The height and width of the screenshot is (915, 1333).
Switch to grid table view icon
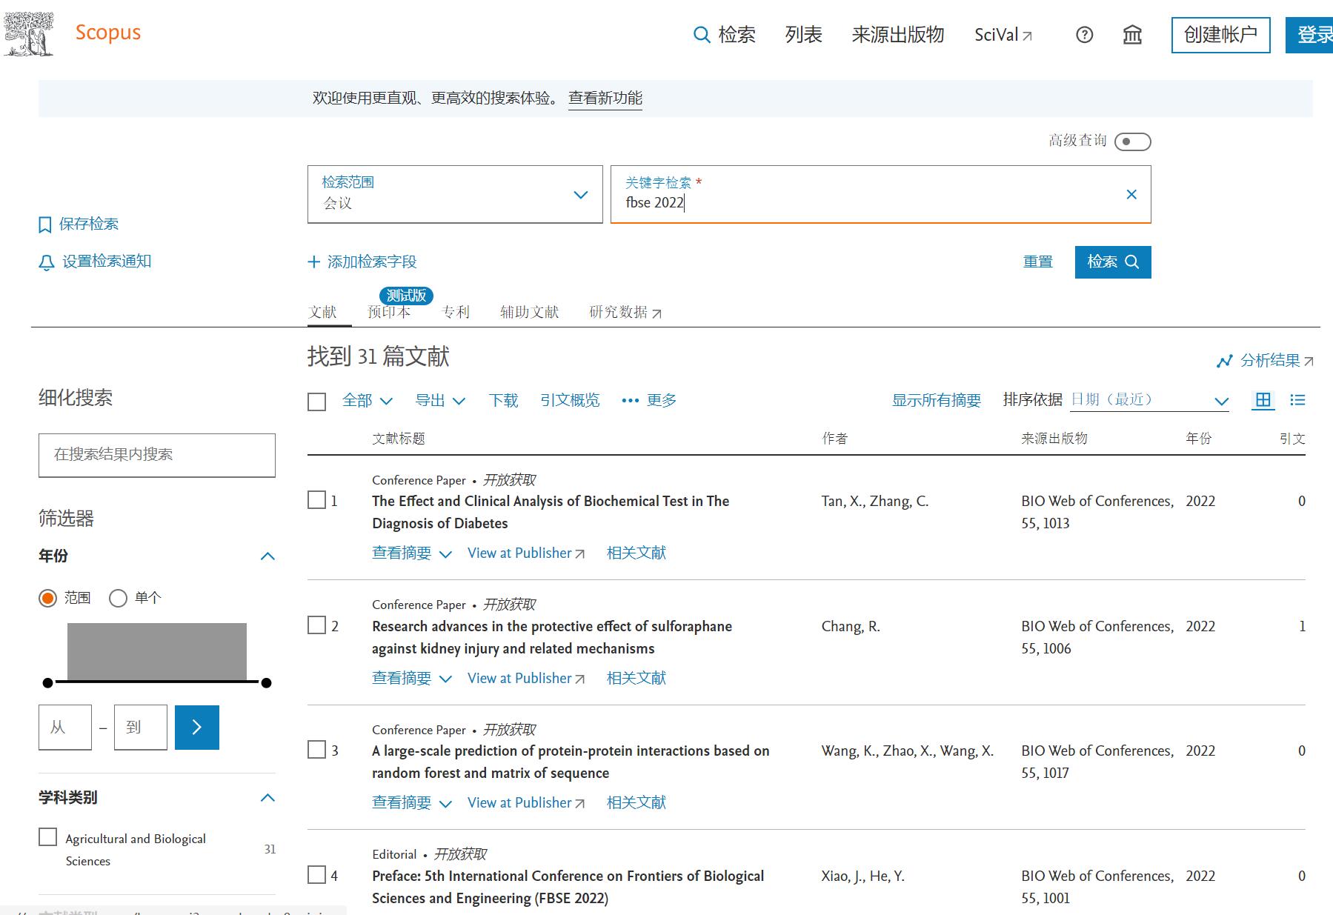pyautogui.click(x=1263, y=400)
